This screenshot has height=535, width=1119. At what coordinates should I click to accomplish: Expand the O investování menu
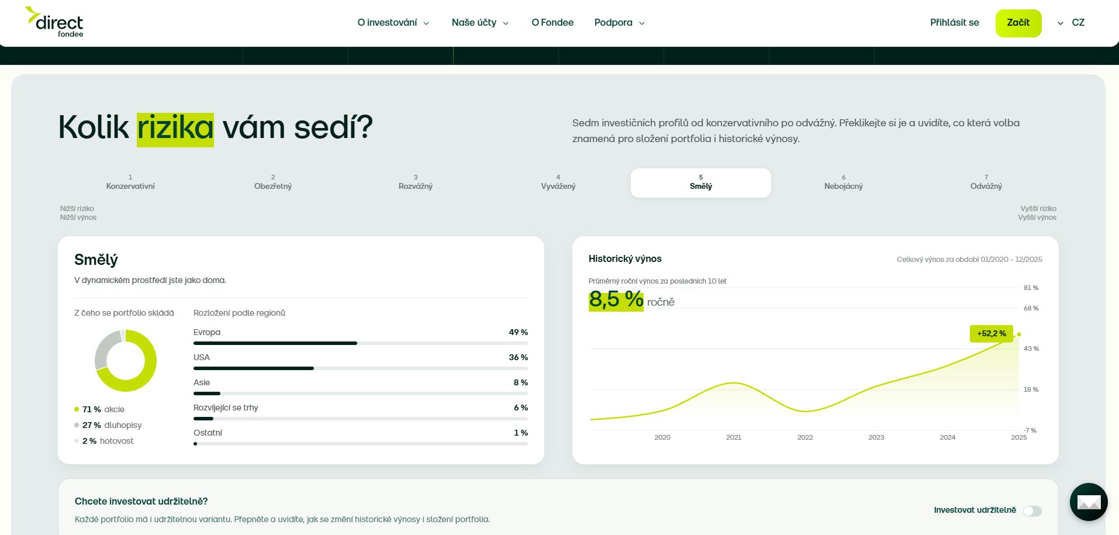[x=393, y=23]
